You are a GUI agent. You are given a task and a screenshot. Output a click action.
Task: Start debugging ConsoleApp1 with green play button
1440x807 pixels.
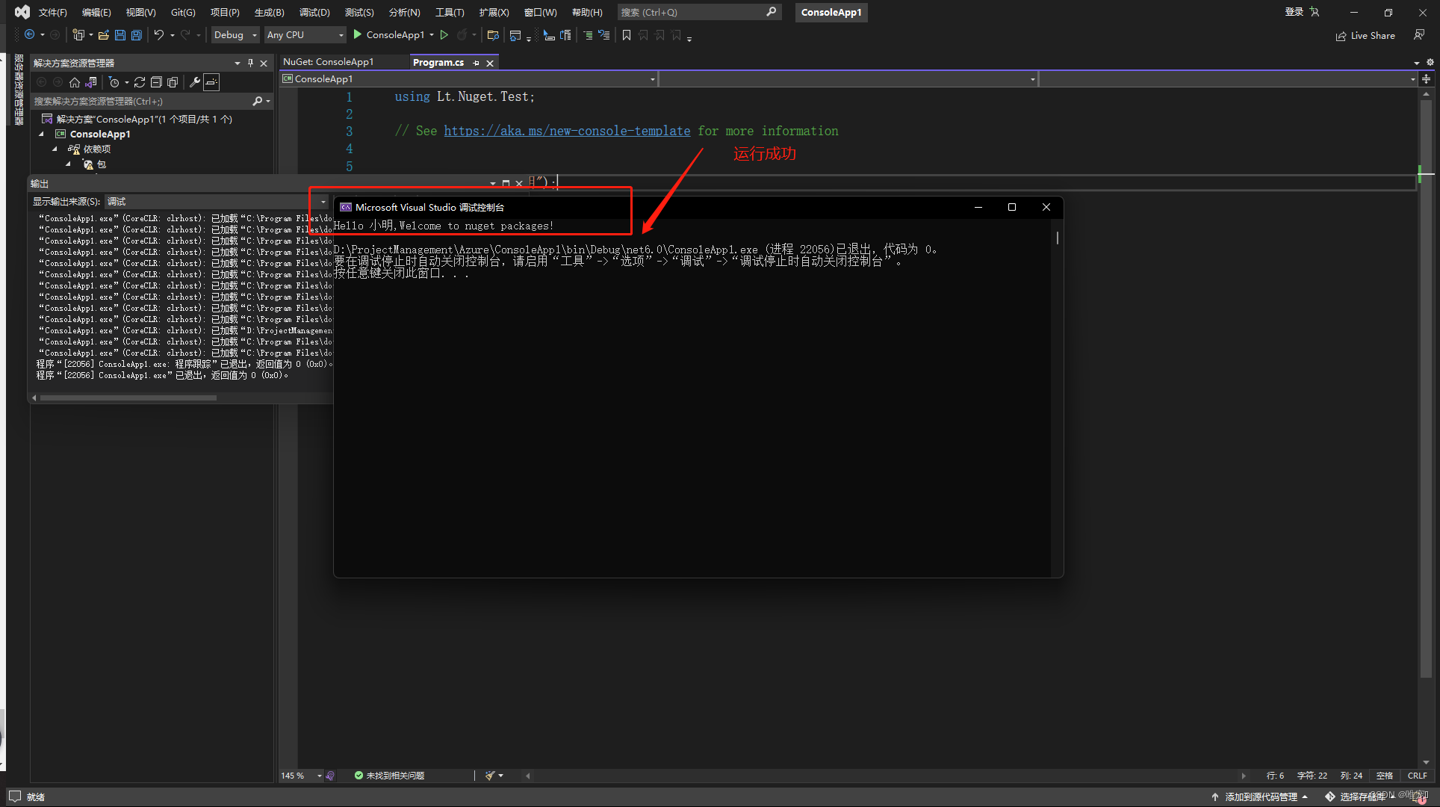(358, 35)
